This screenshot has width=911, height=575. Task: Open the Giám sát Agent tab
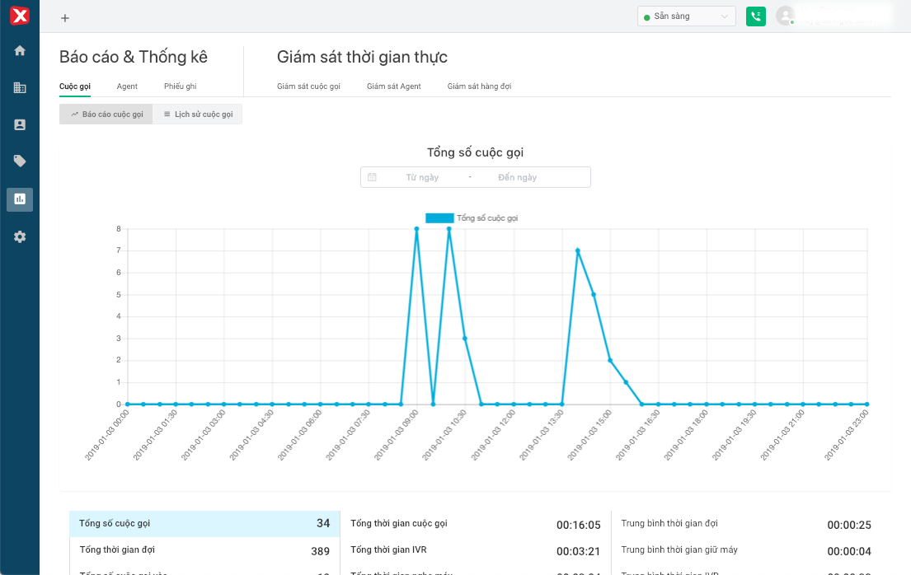(394, 86)
